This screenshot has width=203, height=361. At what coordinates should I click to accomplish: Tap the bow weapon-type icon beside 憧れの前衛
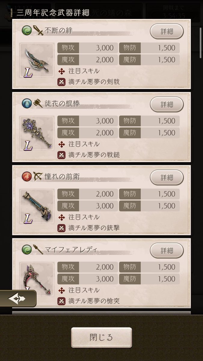(x=38, y=177)
